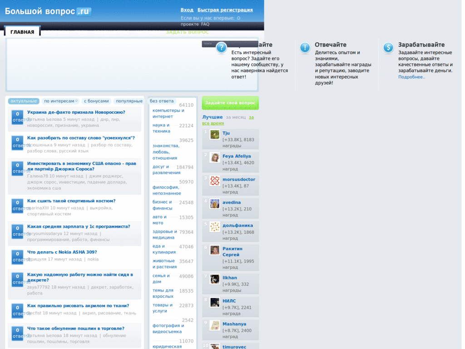Click the dark search field

tap(229, 44)
